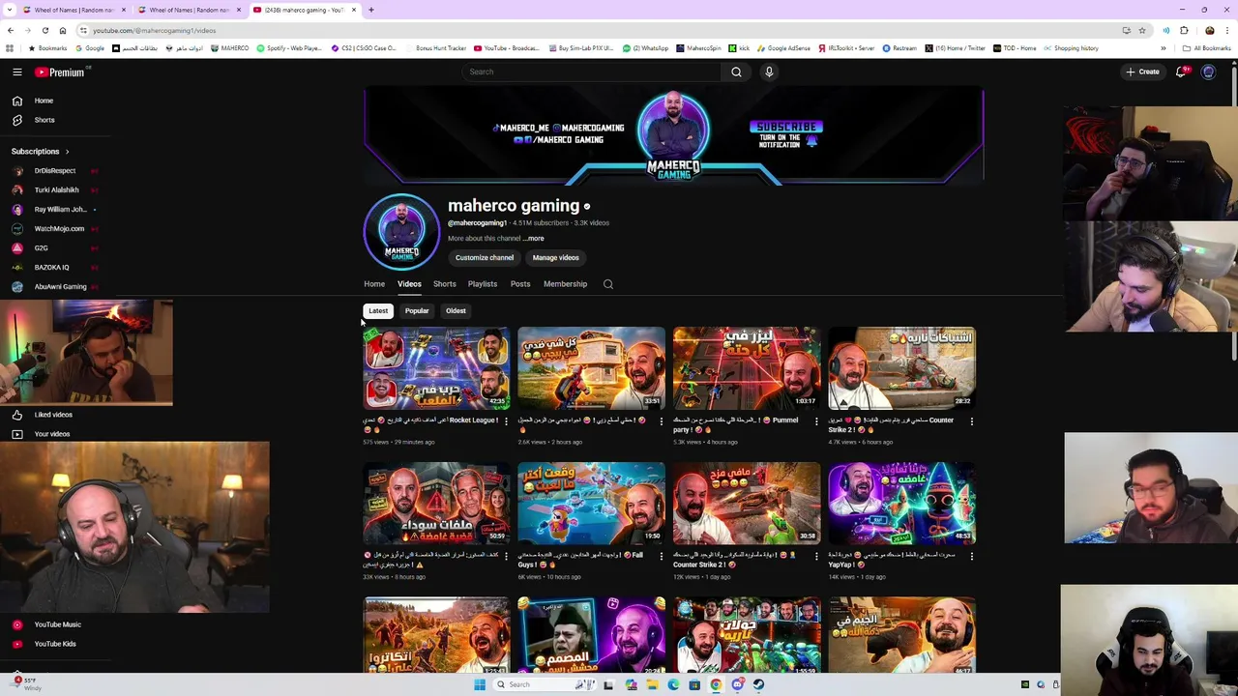
Task: Sort videos by Popular
Action: [x=417, y=311]
